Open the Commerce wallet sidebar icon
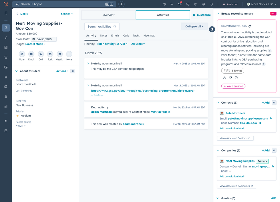Image resolution: width=280 pixels, height=202 pixels. (x=6, y=67)
